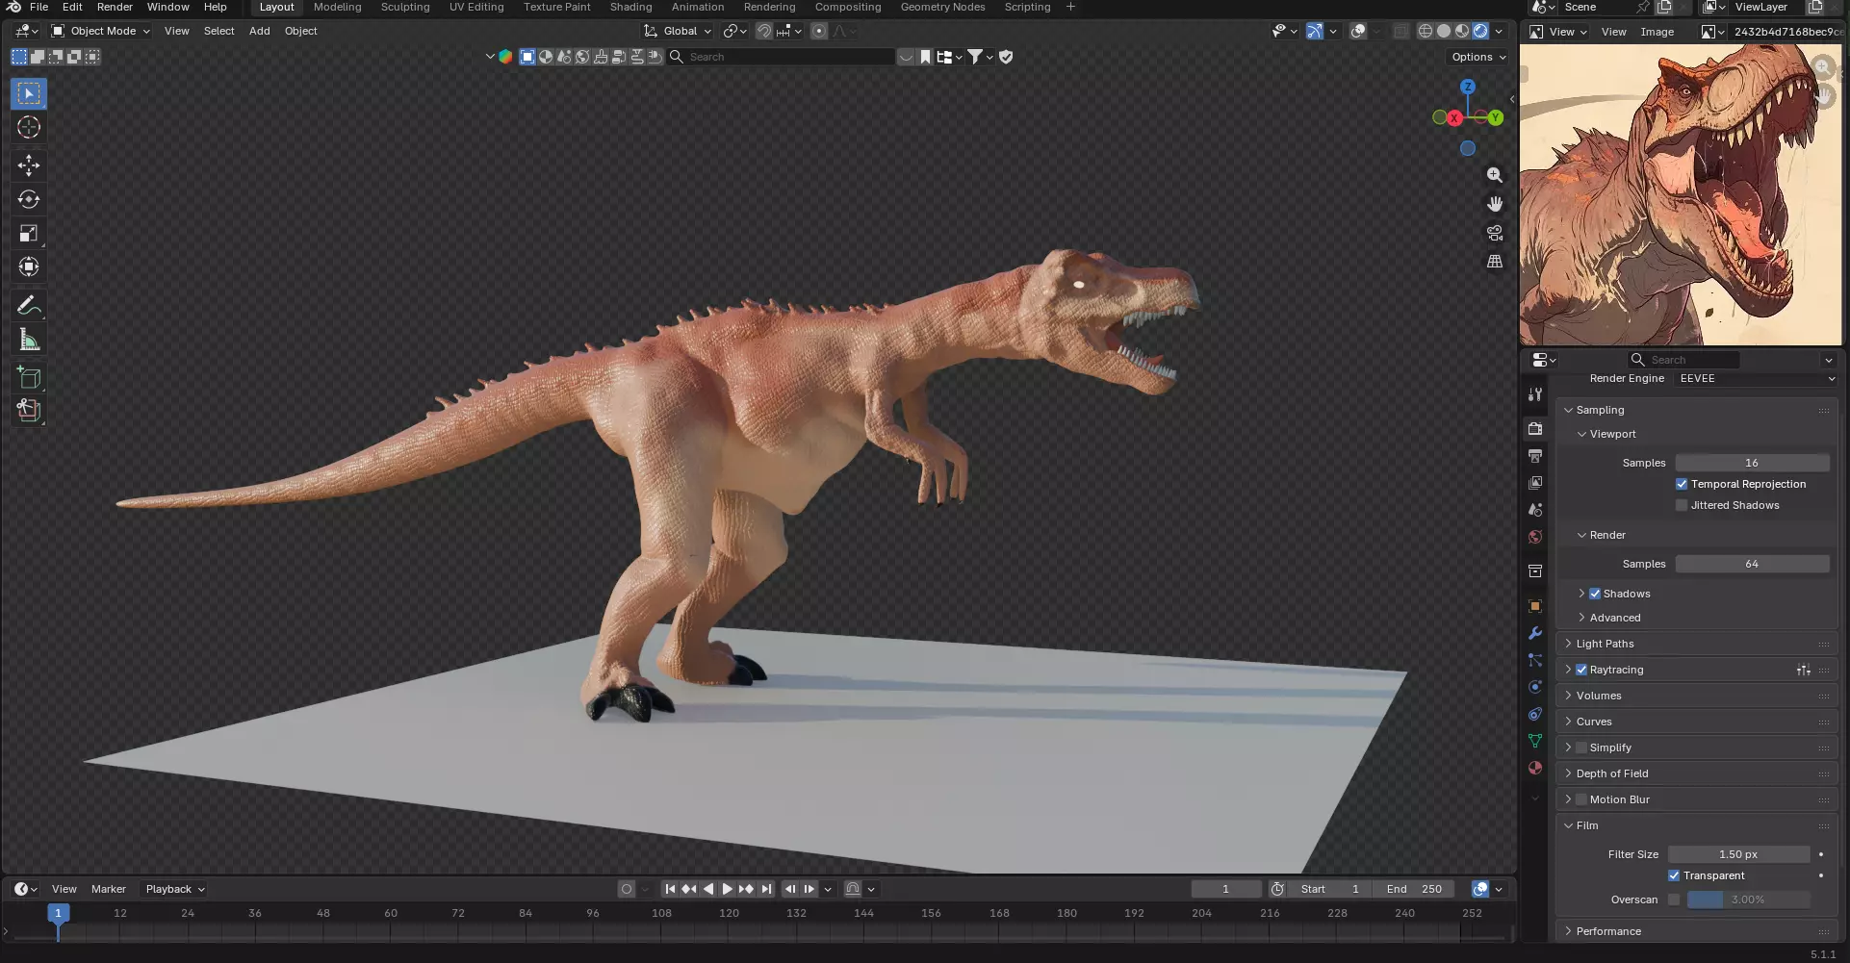Click the Z axis on navigation gizmo
The width and height of the screenshot is (1850, 963).
click(1468, 87)
